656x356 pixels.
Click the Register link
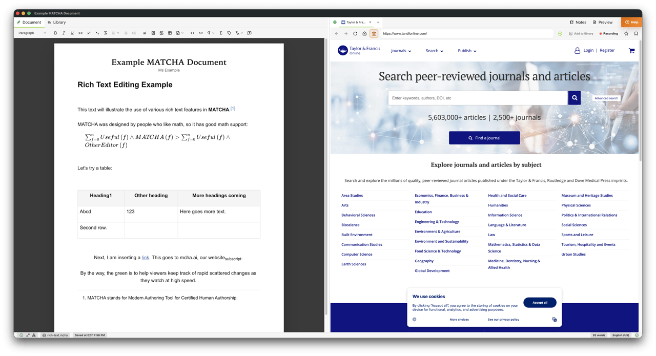(607, 50)
